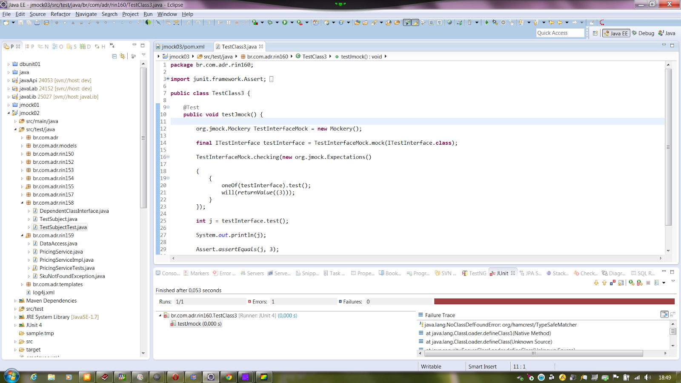Open the Refactor menu
The image size is (681, 383).
pyautogui.click(x=60, y=14)
